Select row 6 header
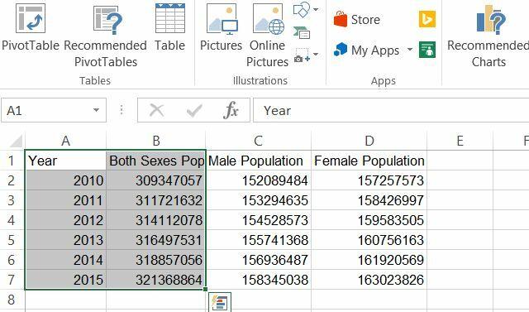Viewport: 529px width, 312px height. click(x=12, y=260)
